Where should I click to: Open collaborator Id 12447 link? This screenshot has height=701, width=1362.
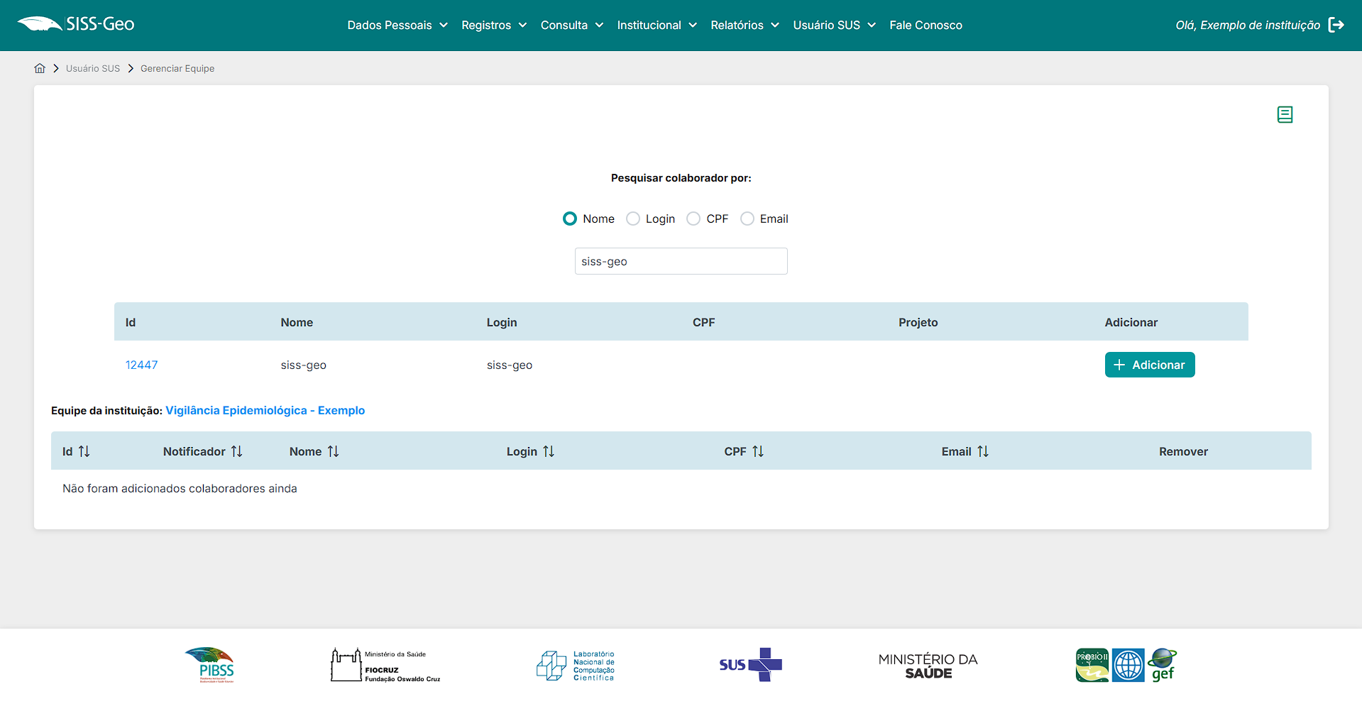[141, 365]
